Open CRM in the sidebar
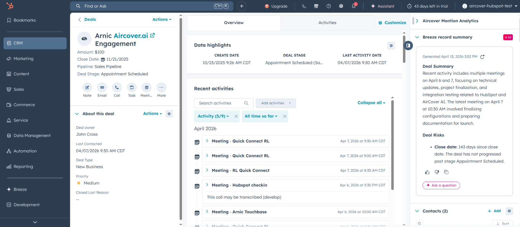 point(35,43)
